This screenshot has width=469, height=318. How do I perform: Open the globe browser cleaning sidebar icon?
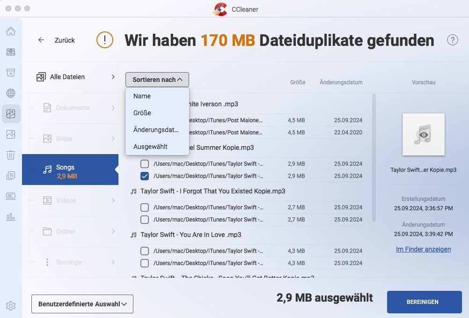point(11,93)
